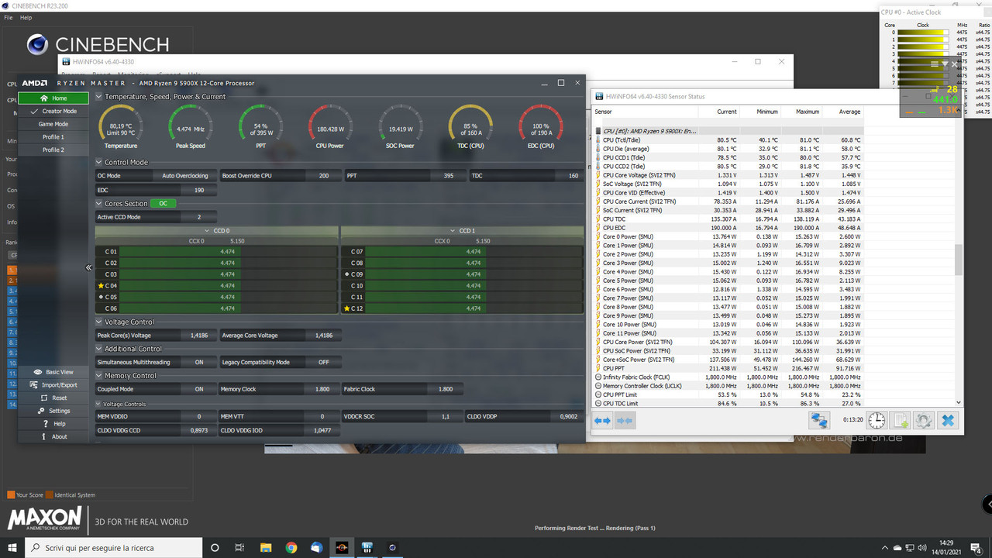Click the Settings gears icon in Ryzen Master
This screenshot has width=992, height=558.
pyautogui.click(x=40, y=411)
